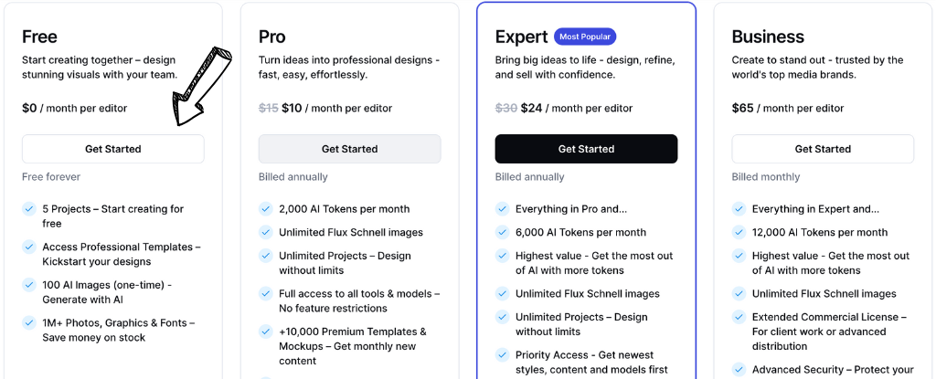Click checkmark beside 100 AI Images
936x379 pixels.
[29, 286]
